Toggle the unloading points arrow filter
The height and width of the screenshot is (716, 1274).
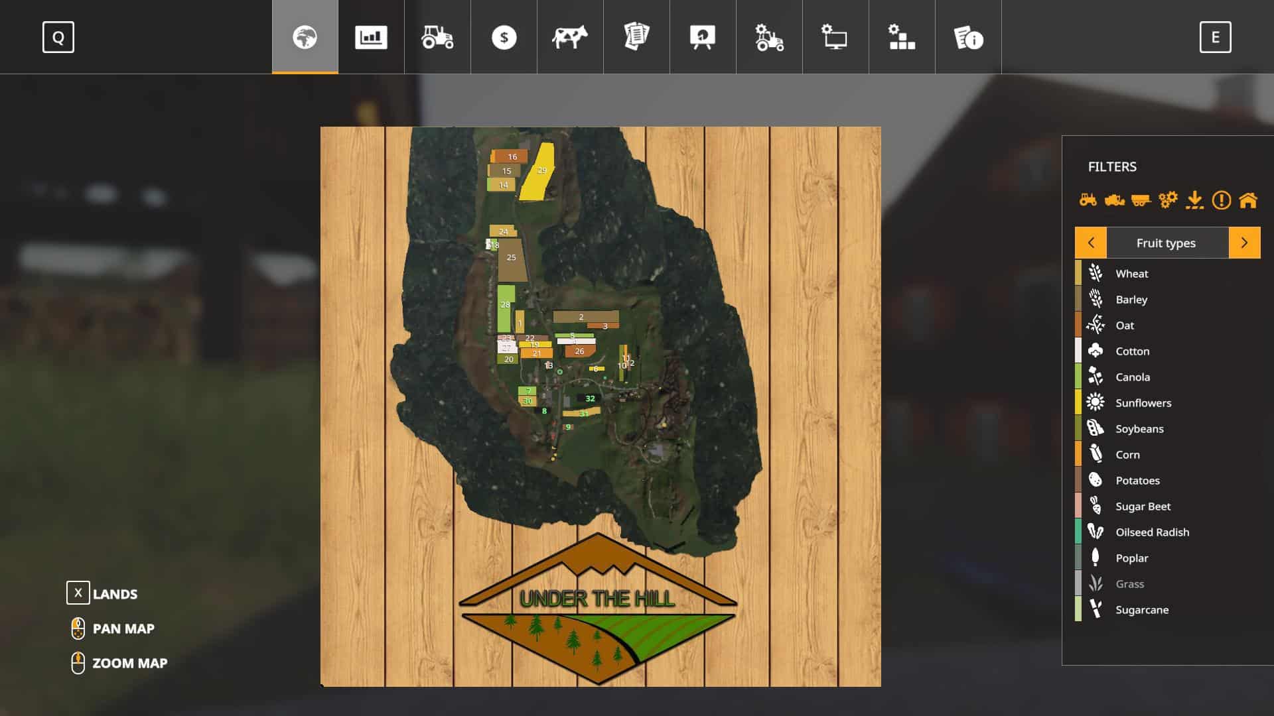click(1194, 200)
